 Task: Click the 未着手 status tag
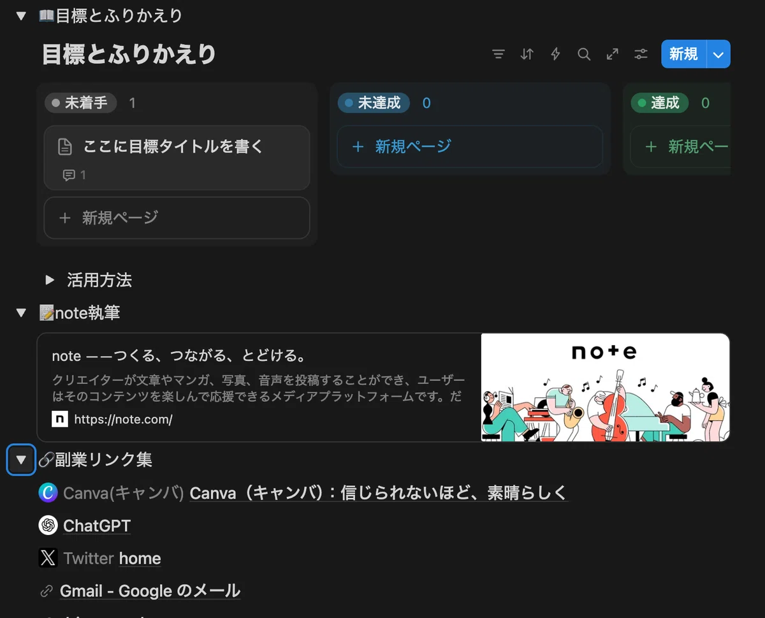80,103
